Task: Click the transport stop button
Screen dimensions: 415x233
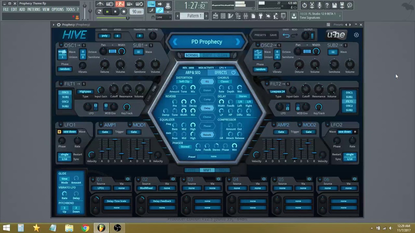Action: coord(115,12)
